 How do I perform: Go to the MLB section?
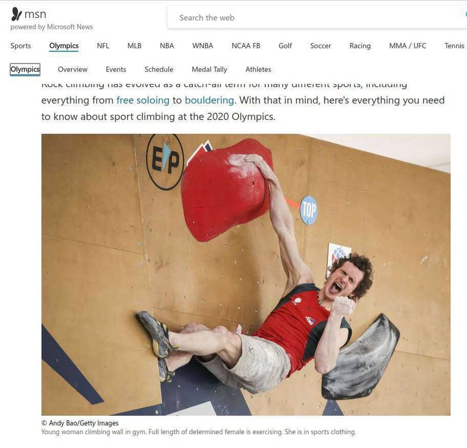[134, 45]
